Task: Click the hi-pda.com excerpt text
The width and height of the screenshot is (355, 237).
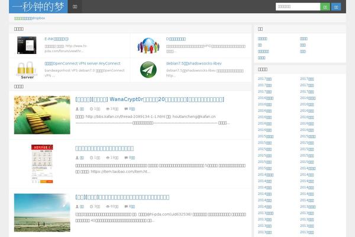Action: 160,217
